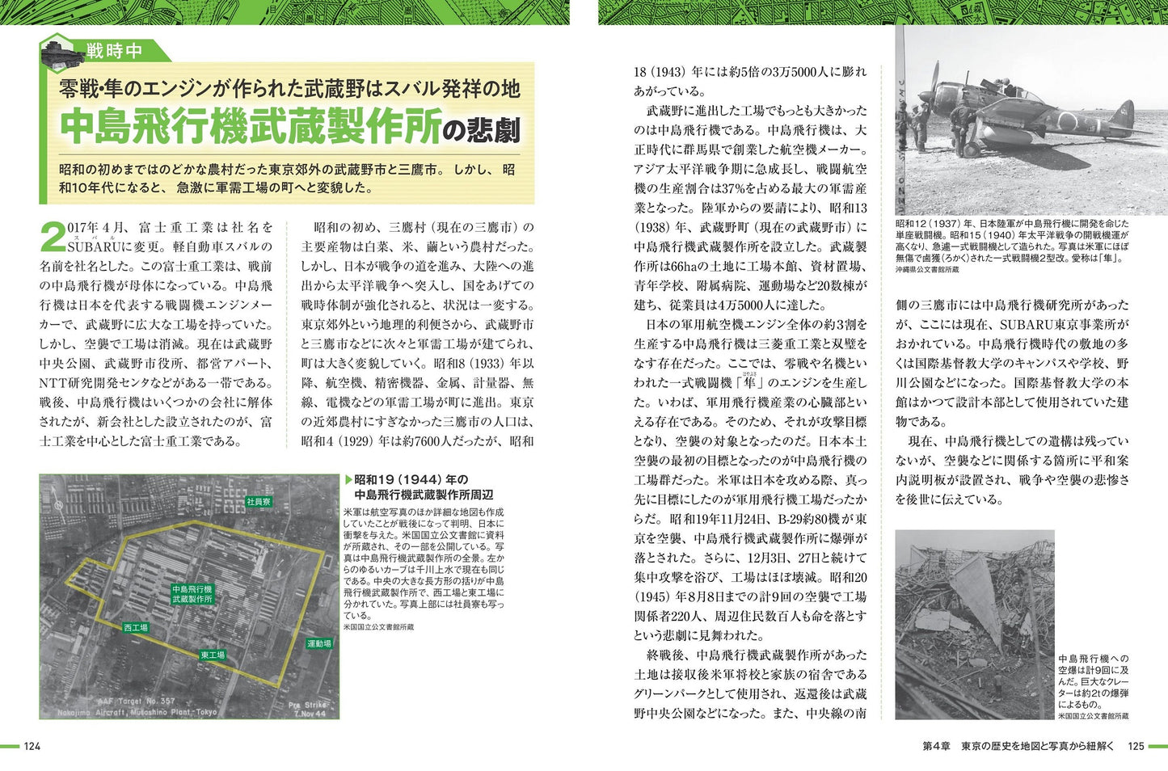Click the green 戦時中 tab label
The width and height of the screenshot is (1168, 771).
(x=114, y=51)
